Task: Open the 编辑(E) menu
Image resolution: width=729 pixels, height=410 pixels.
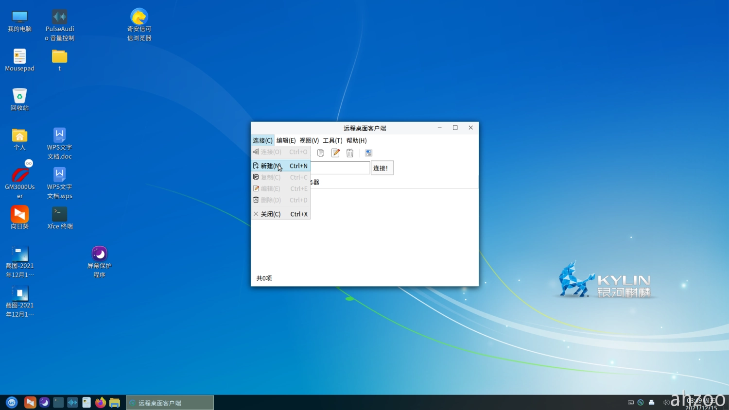Action: click(x=286, y=140)
